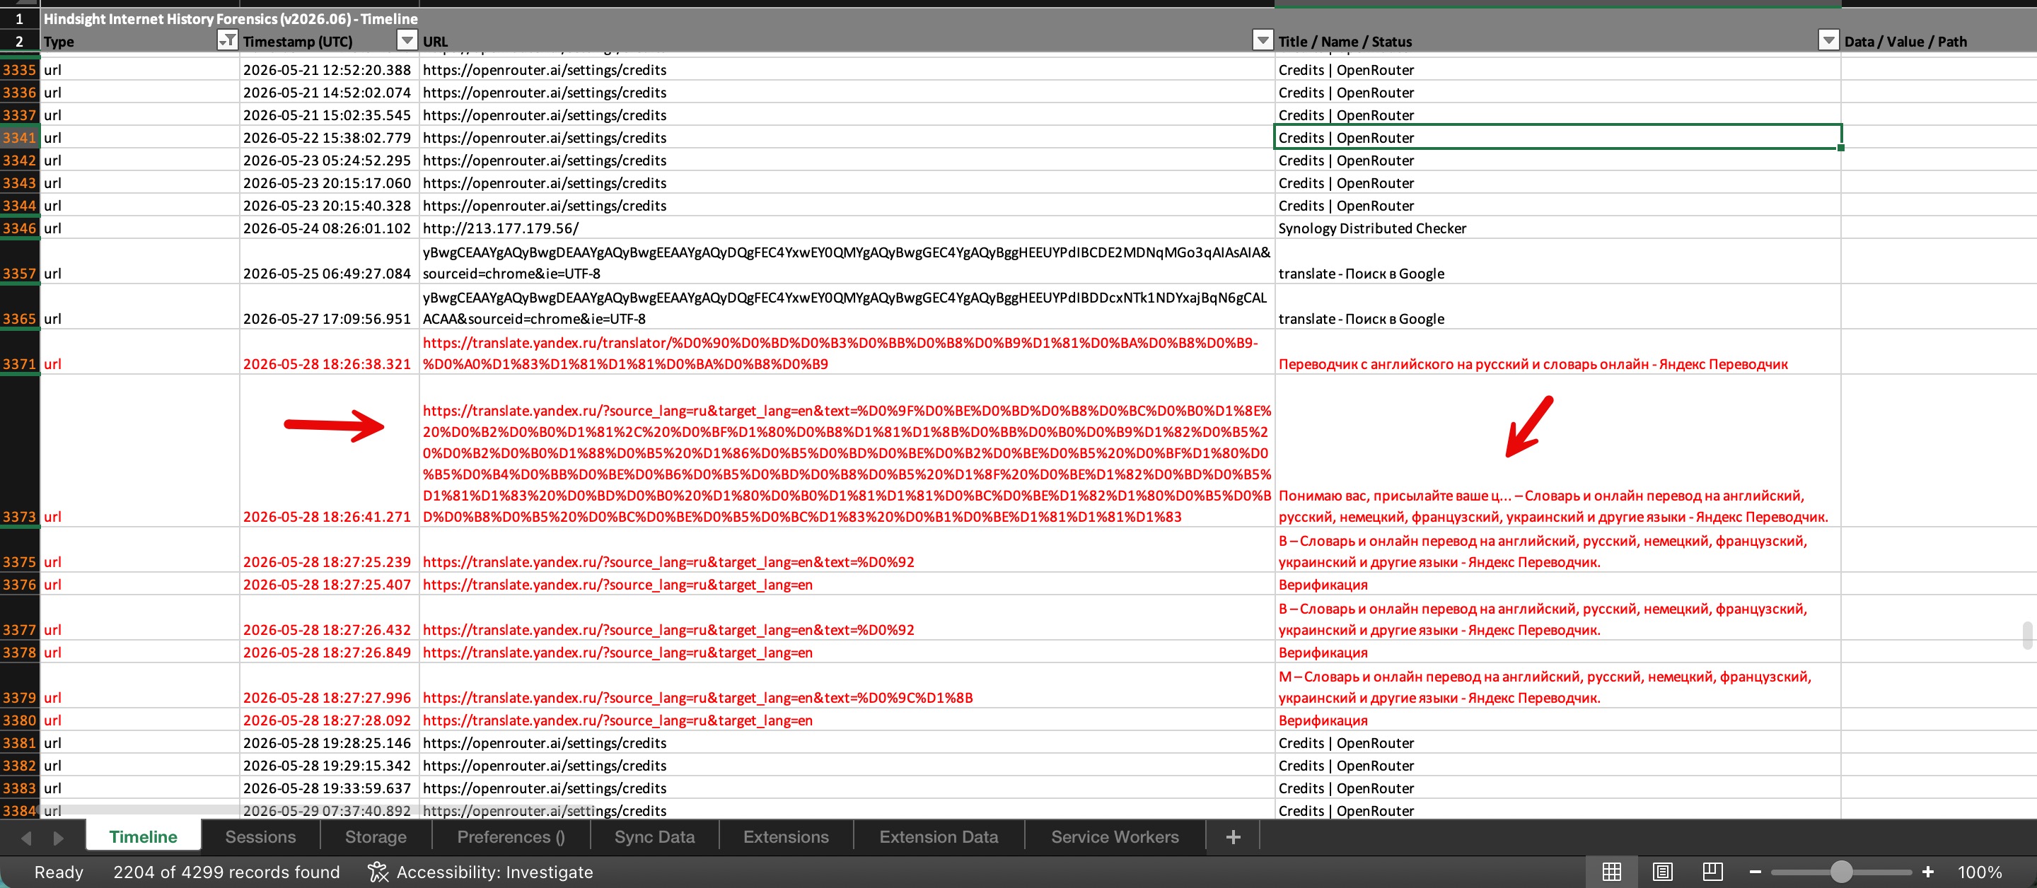Select the openrouter credits URL in row 3383
Viewport: 2037px width, 888px height.
point(847,788)
